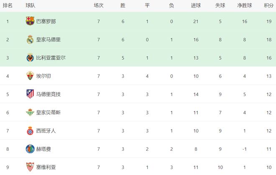Viewport: 276px width, 175px height.
Task: Click the Real Madrid club crest icon
Action: point(30,40)
